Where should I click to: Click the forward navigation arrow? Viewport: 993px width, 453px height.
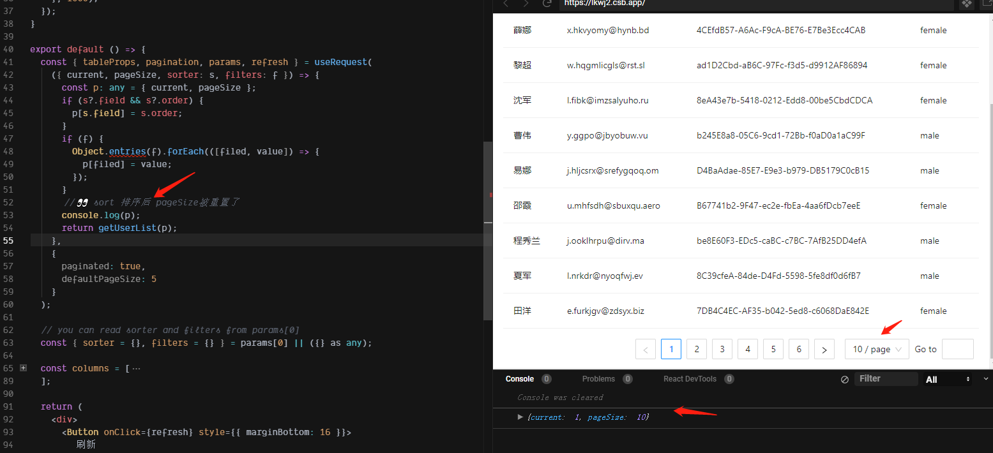coord(525,4)
